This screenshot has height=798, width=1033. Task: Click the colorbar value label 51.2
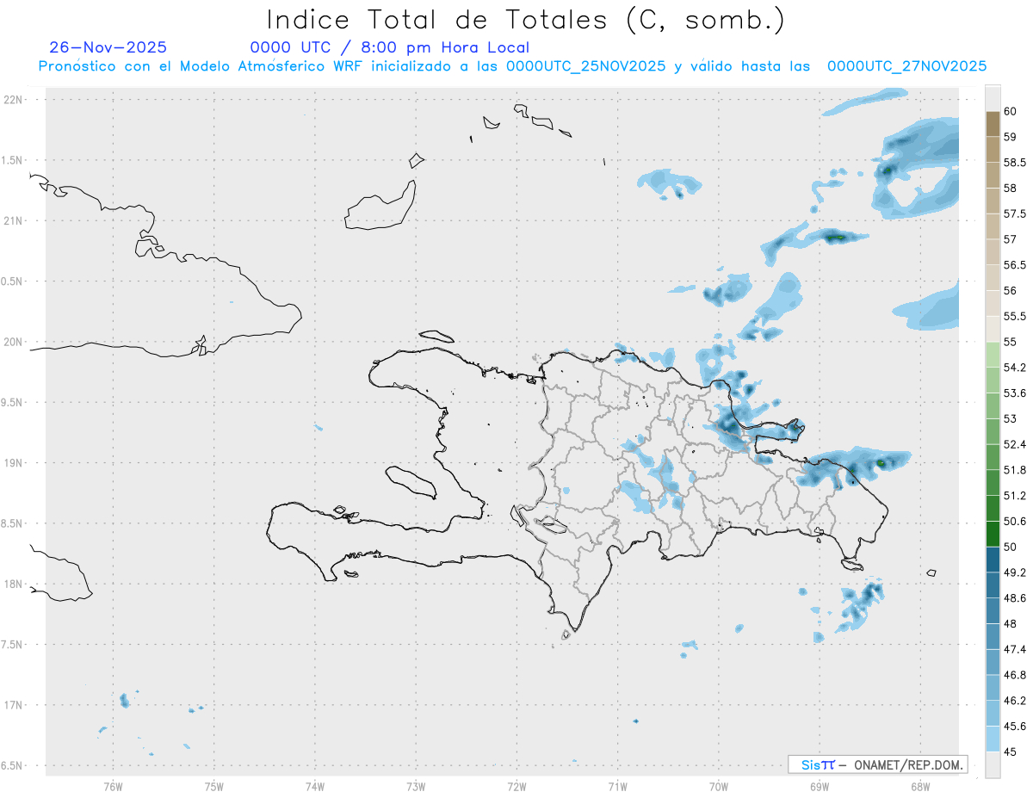[x=1015, y=496]
